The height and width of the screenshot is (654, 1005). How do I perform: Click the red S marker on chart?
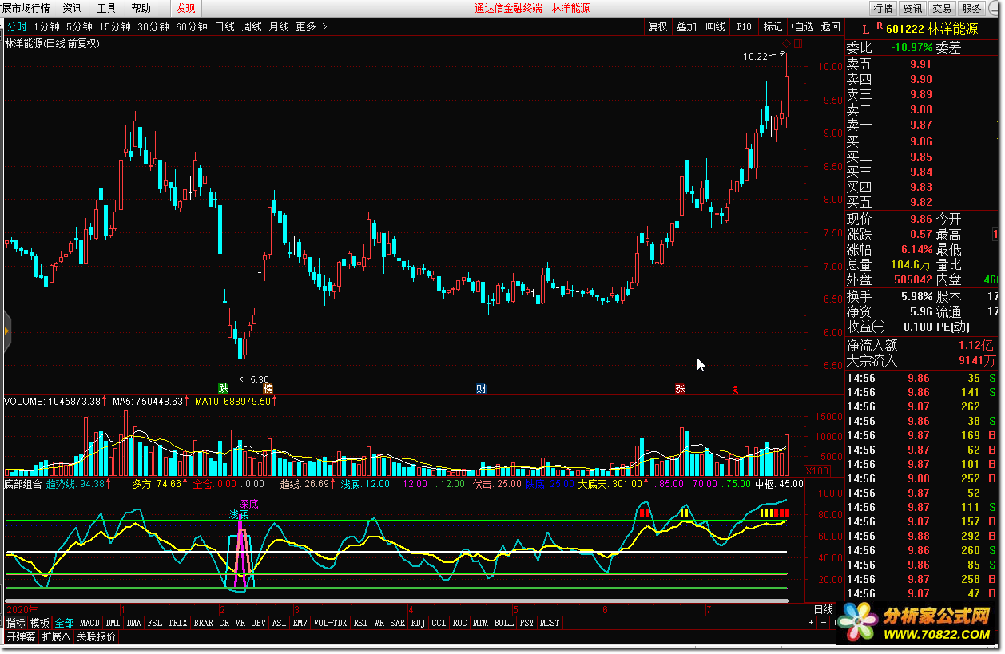pyautogui.click(x=736, y=390)
